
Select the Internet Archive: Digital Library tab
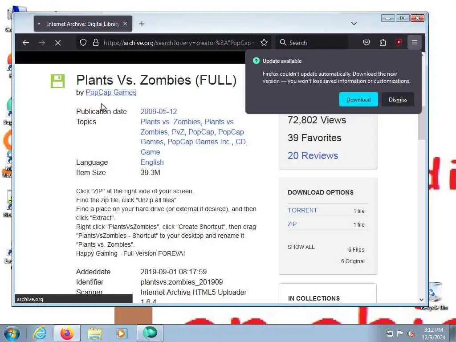tap(83, 24)
